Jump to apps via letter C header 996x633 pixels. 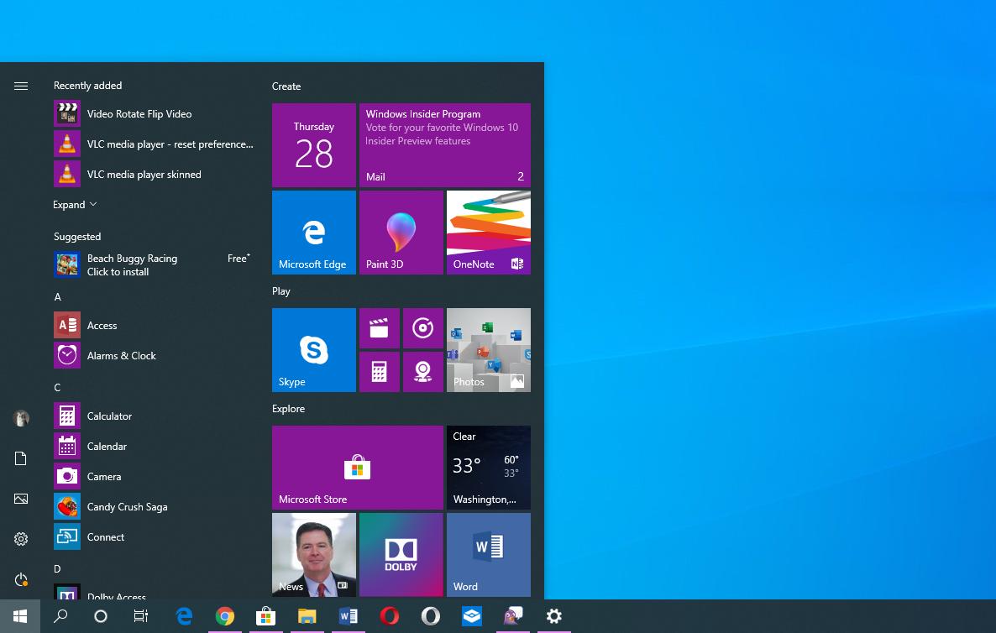[x=57, y=387]
